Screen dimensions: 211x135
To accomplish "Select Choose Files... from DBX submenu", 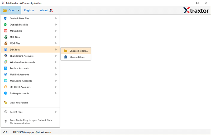I will [x=77, y=57].
